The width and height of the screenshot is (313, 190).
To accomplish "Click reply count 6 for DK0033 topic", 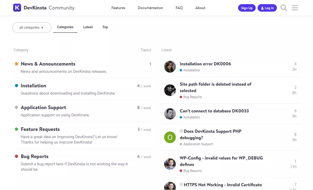I will 295,111.
